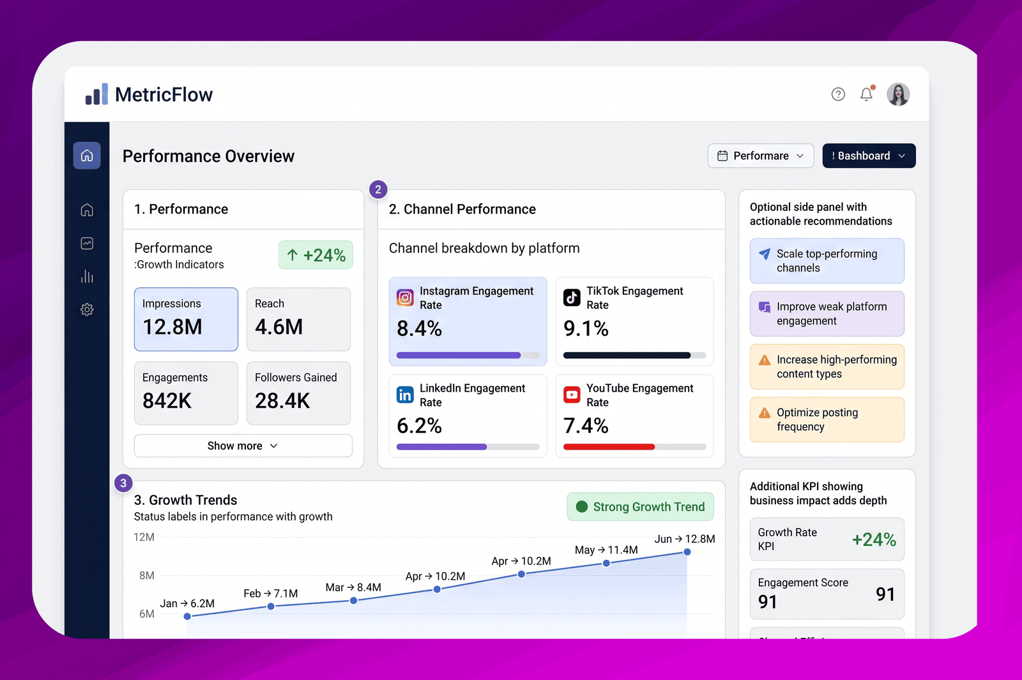Click the YouTube logo icon

click(572, 395)
